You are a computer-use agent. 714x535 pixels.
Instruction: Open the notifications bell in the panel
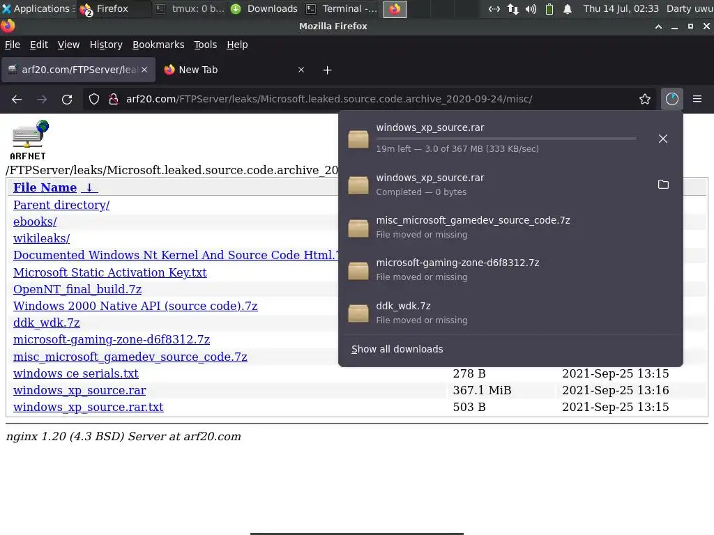coord(568,9)
